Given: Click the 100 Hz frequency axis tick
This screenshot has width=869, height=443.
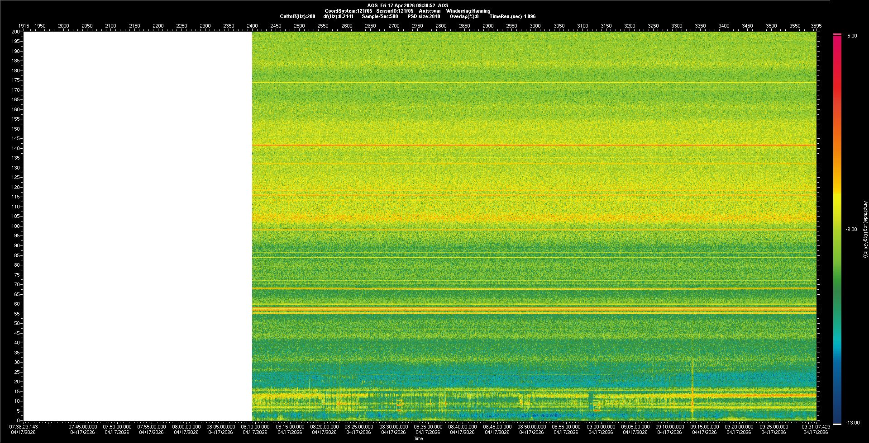Looking at the screenshot, I should coord(16,226).
